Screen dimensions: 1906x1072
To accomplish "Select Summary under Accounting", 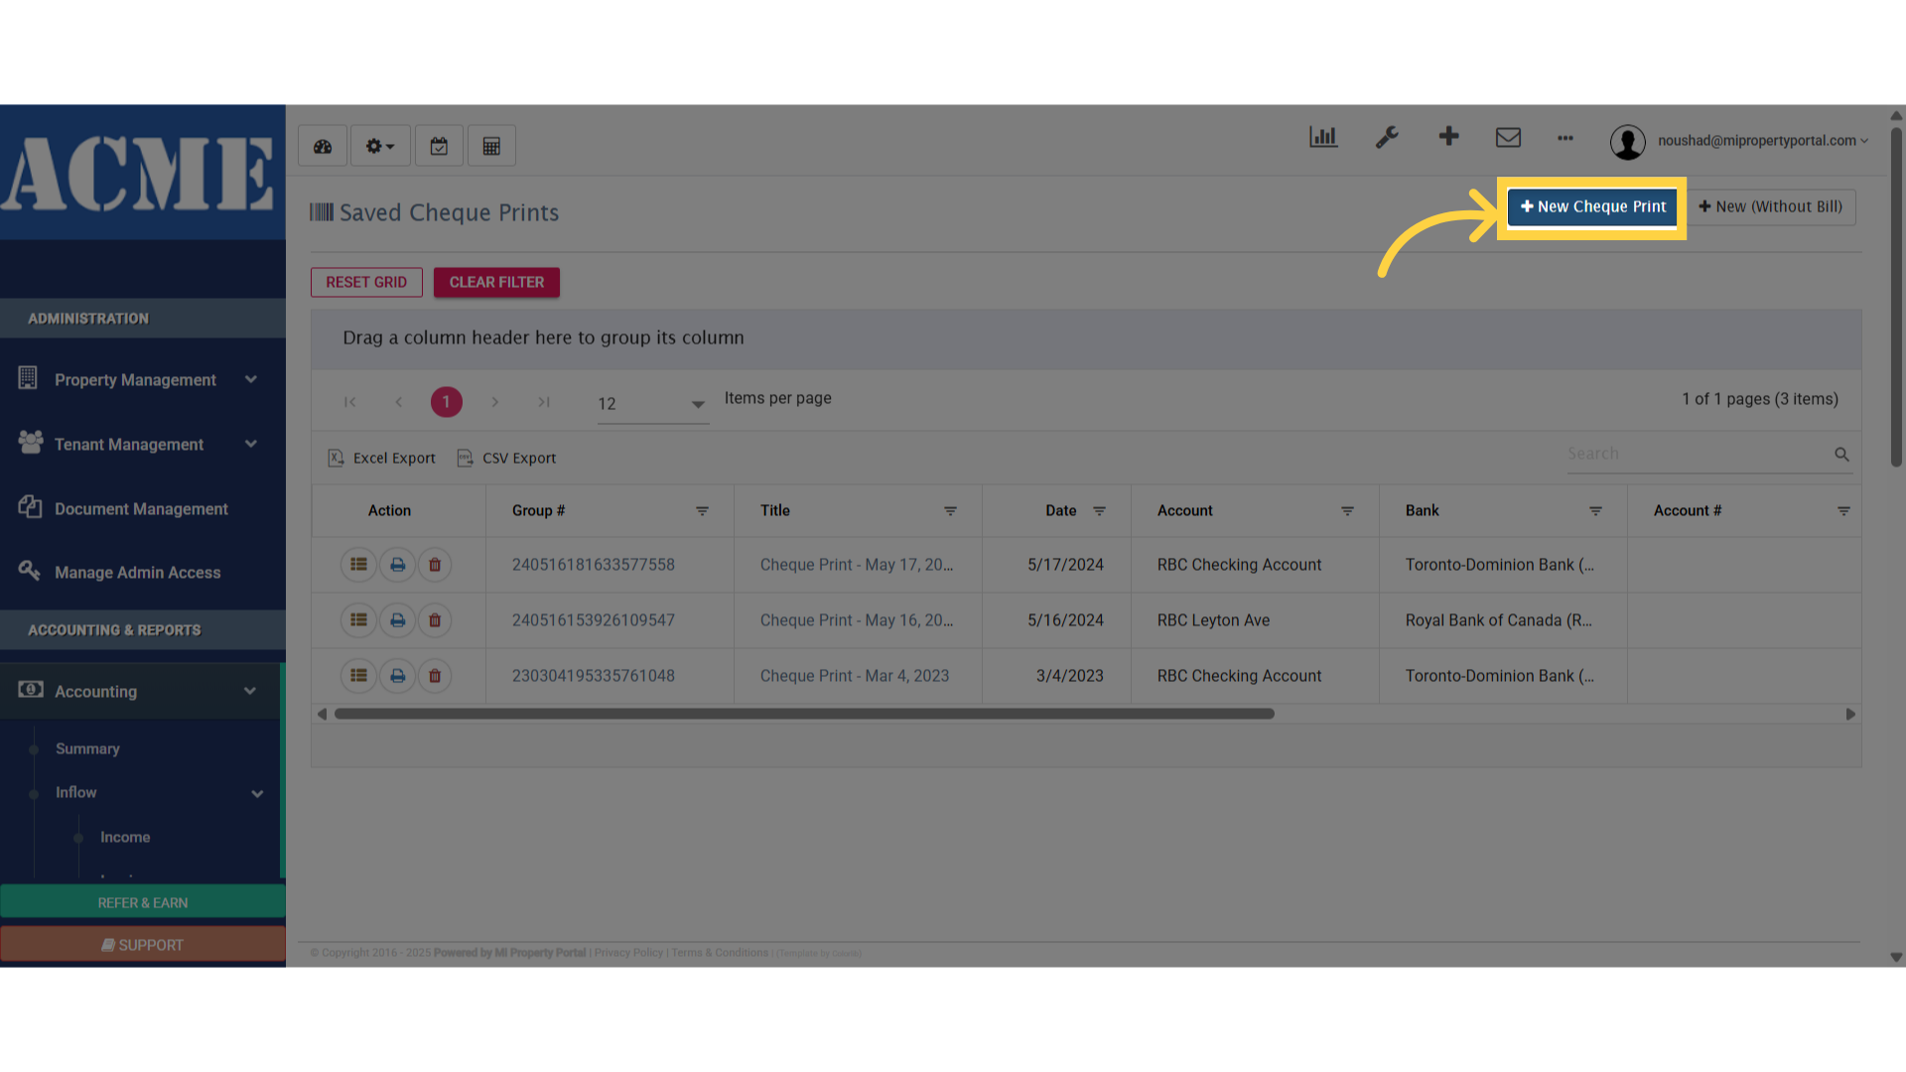I will (87, 749).
